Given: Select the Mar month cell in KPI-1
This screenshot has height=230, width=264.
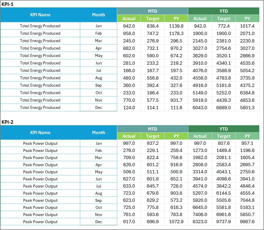Looking at the screenshot, I should (98, 41).
